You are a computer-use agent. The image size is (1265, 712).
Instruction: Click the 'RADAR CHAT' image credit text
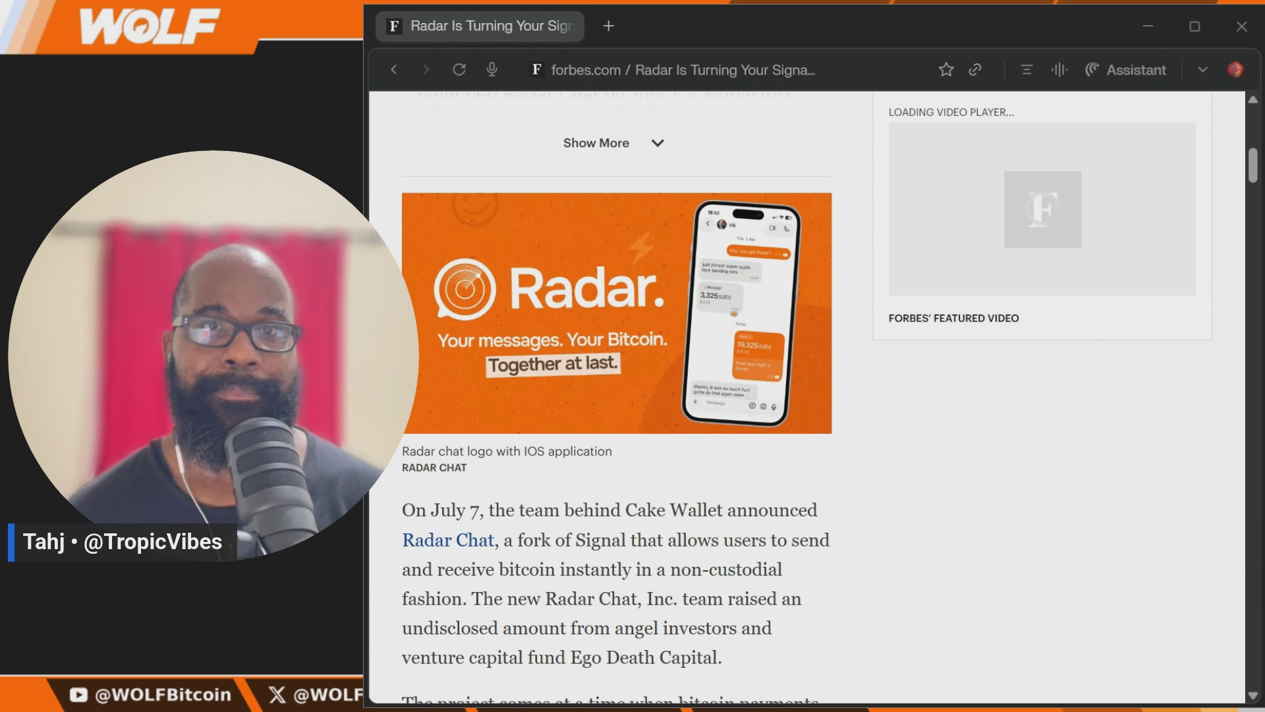point(434,468)
